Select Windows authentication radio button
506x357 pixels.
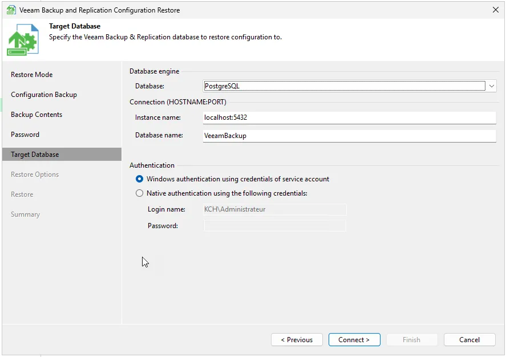140,179
